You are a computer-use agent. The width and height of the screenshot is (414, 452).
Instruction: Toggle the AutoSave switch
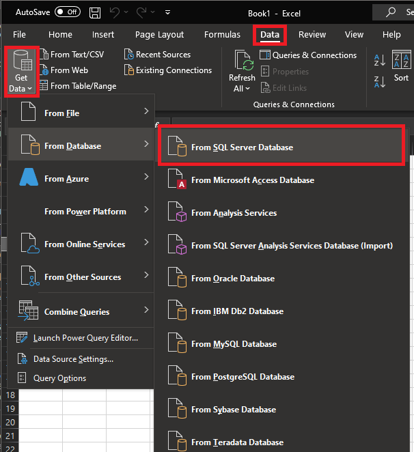pyautogui.click(x=68, y=12)
